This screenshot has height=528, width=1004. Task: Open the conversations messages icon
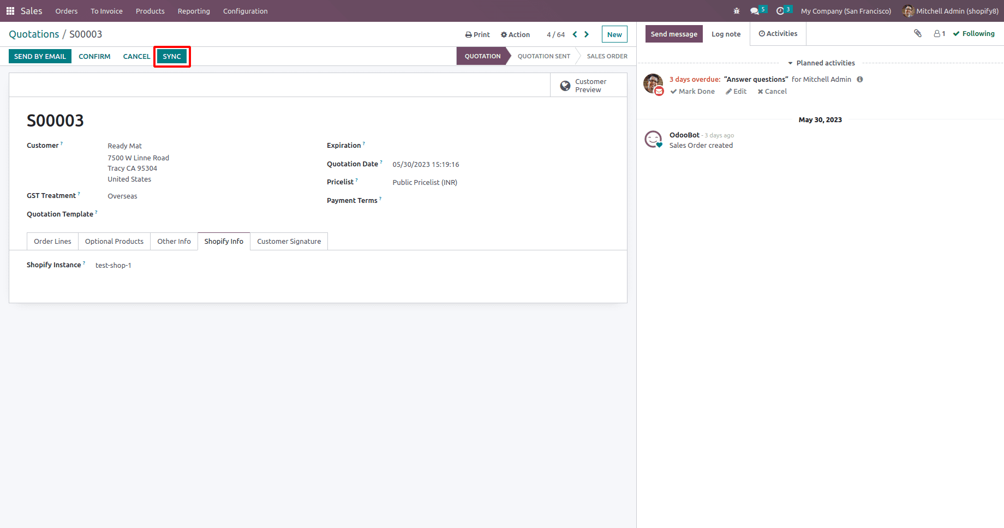(x=758, y=10)
